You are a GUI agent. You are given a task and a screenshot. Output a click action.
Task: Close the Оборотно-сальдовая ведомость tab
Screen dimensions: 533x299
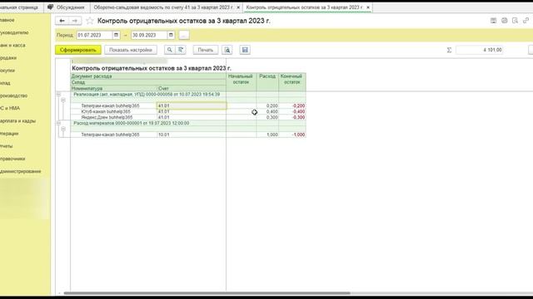coord(238,7)
